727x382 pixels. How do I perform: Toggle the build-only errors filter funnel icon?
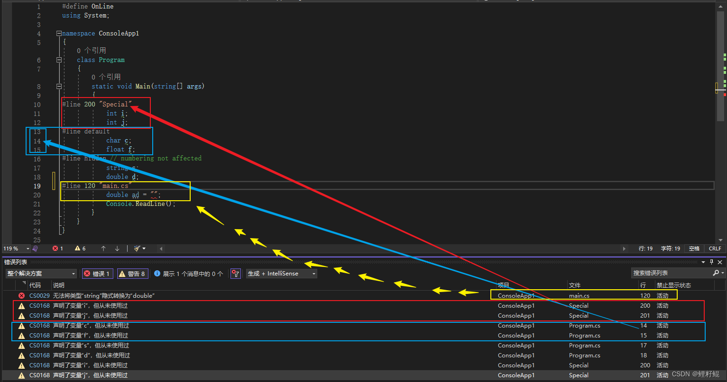[x=235, y=274]
